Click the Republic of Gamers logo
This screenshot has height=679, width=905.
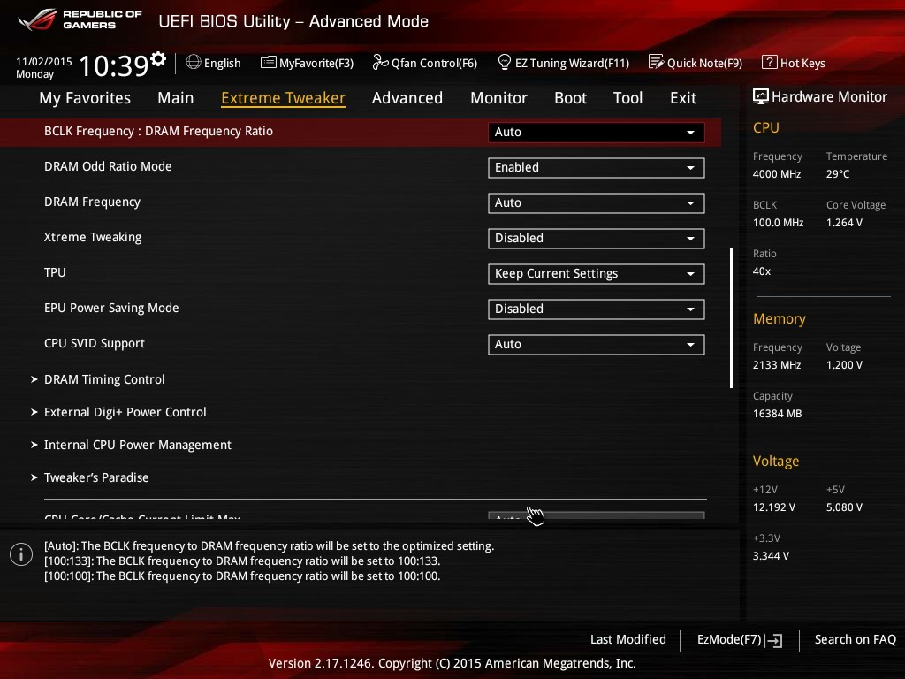click(x=80, y=19)
